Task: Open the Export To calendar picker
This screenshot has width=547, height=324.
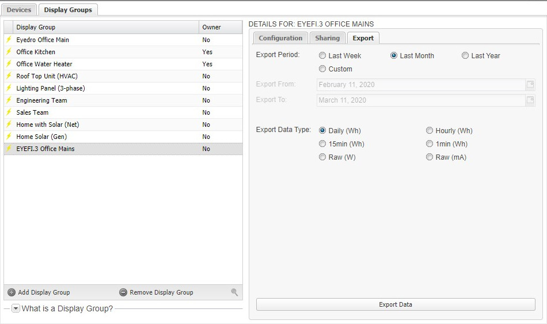Action: click(530, 100)
